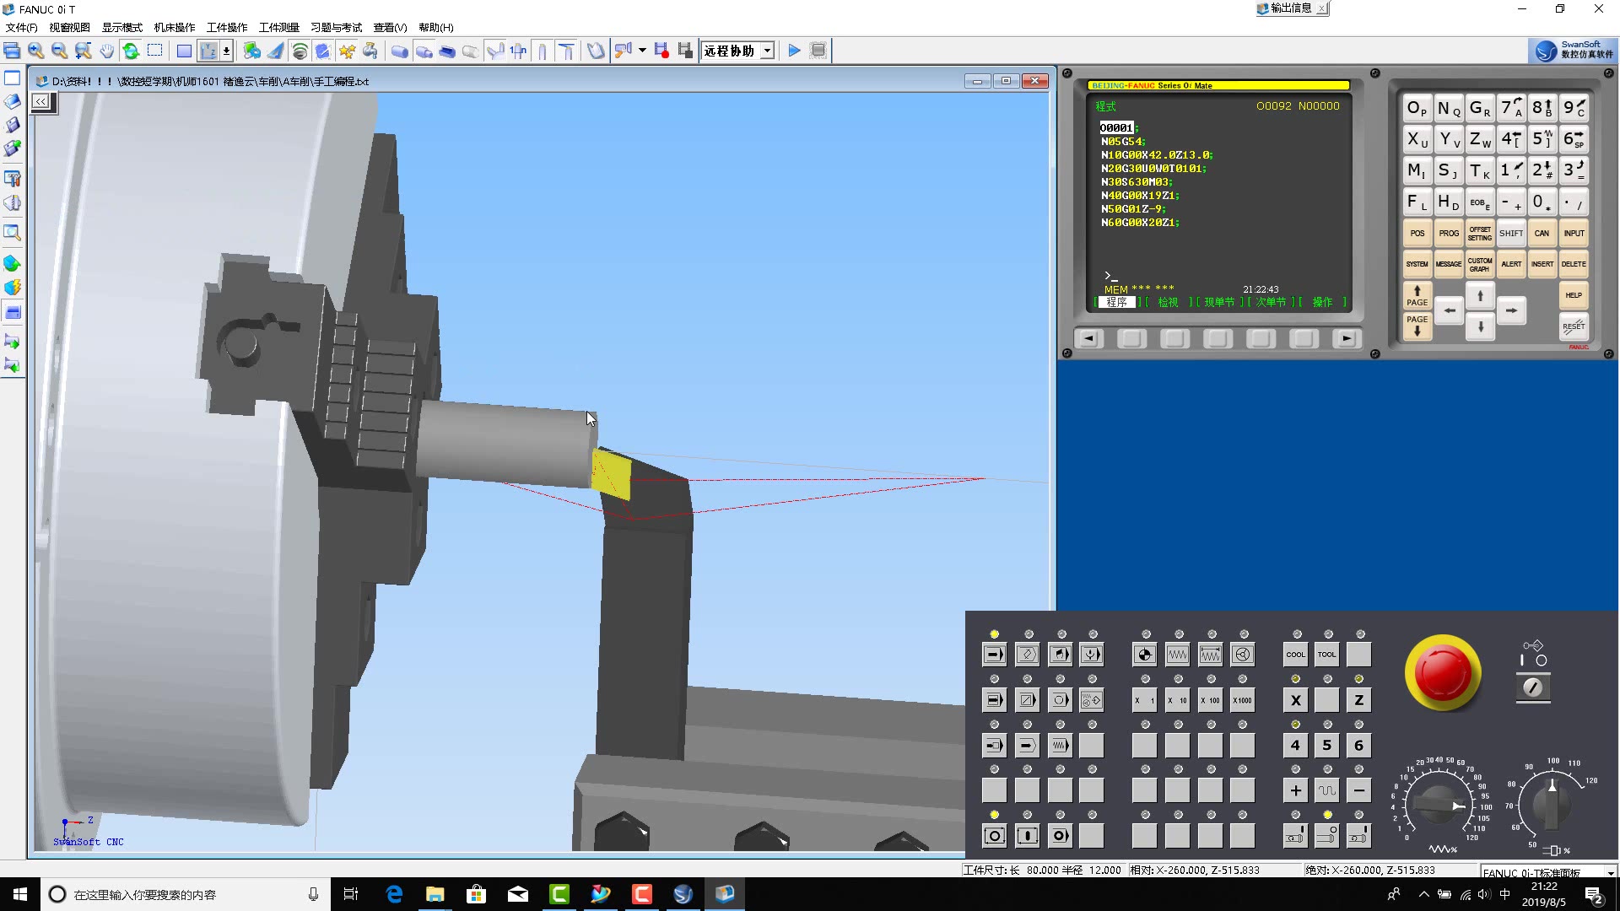Click the zoom in magnifier toolbar icon

35,51
